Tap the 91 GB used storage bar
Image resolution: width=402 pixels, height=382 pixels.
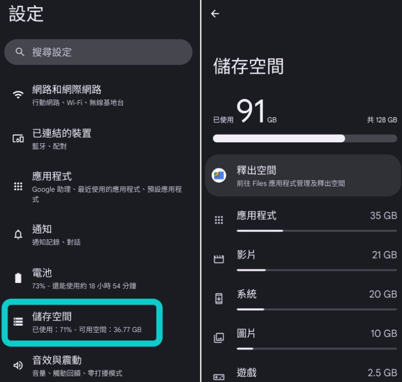coord(304,138)
